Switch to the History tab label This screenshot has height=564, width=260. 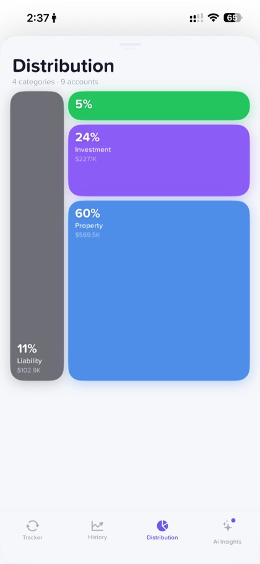pos(97,537)
